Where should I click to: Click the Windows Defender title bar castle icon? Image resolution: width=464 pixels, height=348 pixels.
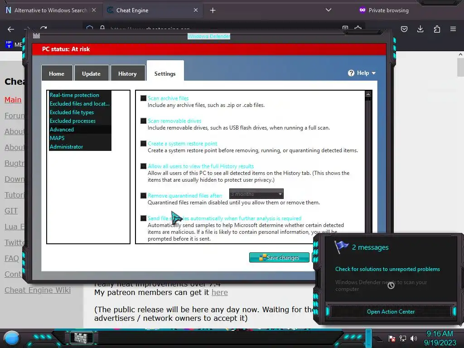click(x=36, y=36)
